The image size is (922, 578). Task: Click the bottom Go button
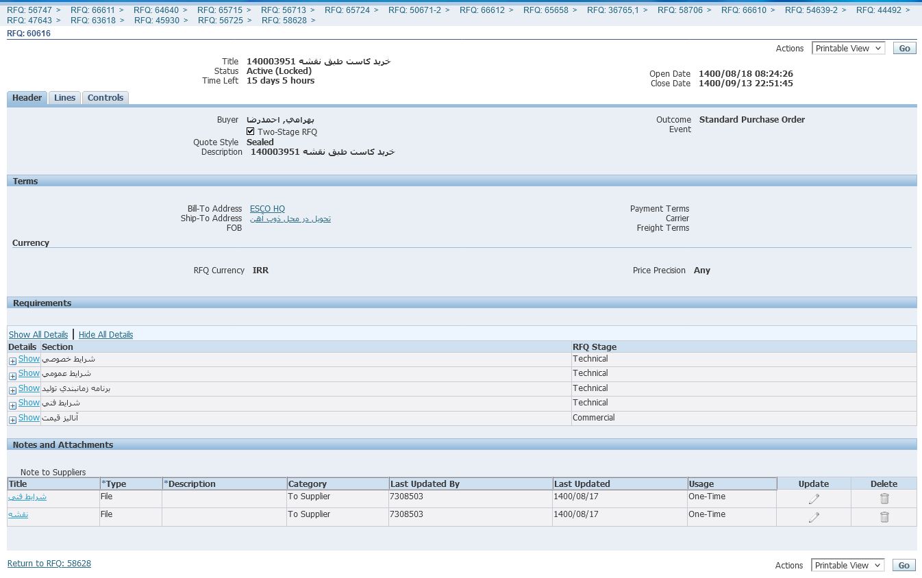[x=905, y=566]
